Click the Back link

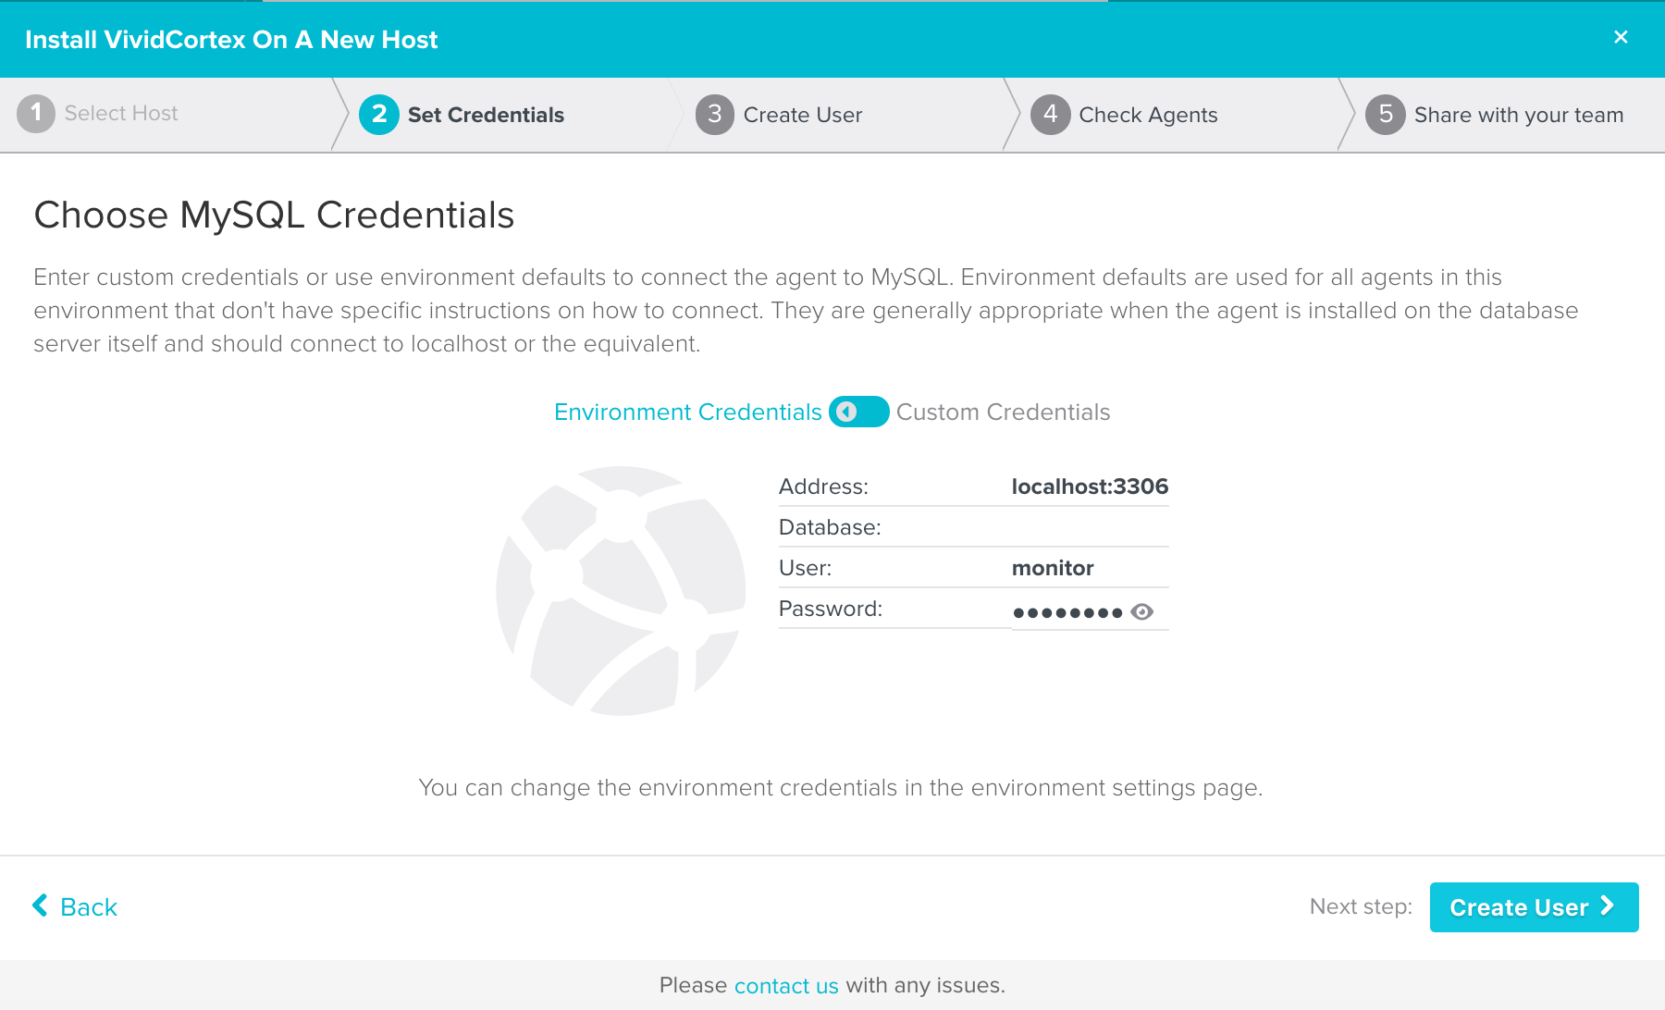point(89,907)
